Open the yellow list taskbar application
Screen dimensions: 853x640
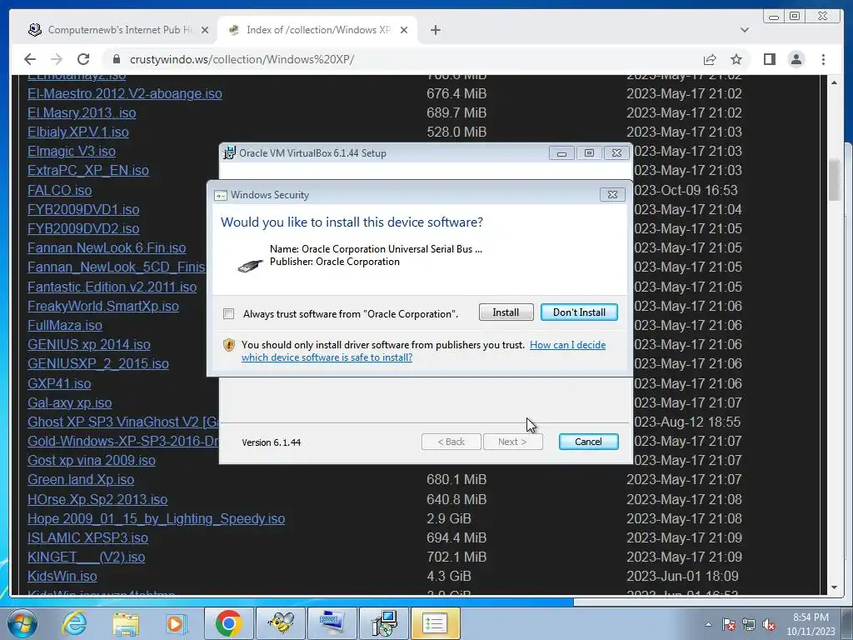[435, 623]
